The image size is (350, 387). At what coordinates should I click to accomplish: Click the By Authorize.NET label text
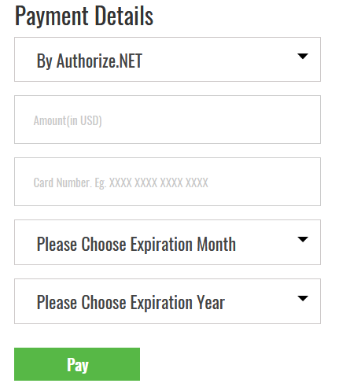click(x=90, y=61)
